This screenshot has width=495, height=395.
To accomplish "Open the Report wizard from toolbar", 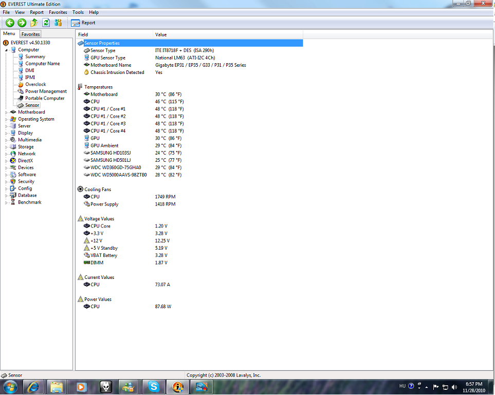I will [x=83, y=23].
